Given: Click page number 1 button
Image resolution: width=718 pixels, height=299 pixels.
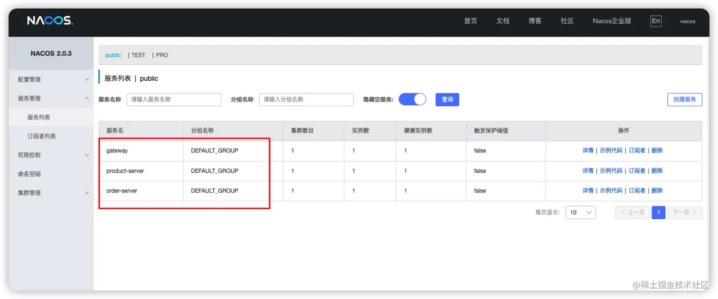Looking at the screenshot, I should point(658,212).
